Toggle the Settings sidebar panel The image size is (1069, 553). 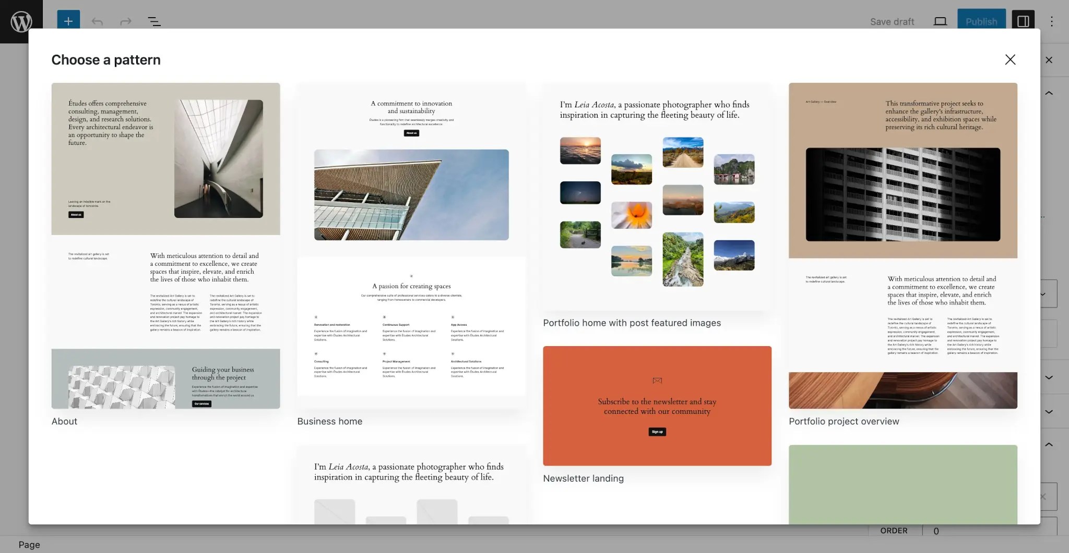(1023, 21)
